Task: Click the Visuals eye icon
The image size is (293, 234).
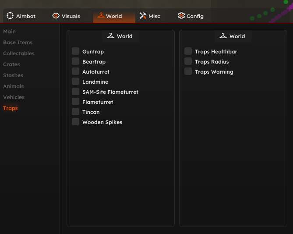Action: pyautogui.click(x=56, y=16)
